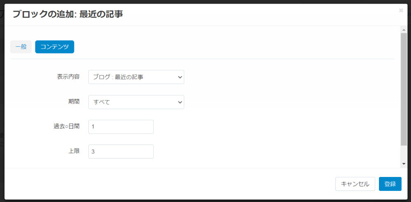This screenshot has width=411, height=202.
Task: Click the 表示内容 label
Action: 68,77
